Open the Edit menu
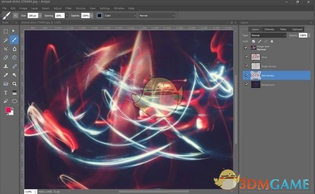The image size is (315, 194). 13,8
